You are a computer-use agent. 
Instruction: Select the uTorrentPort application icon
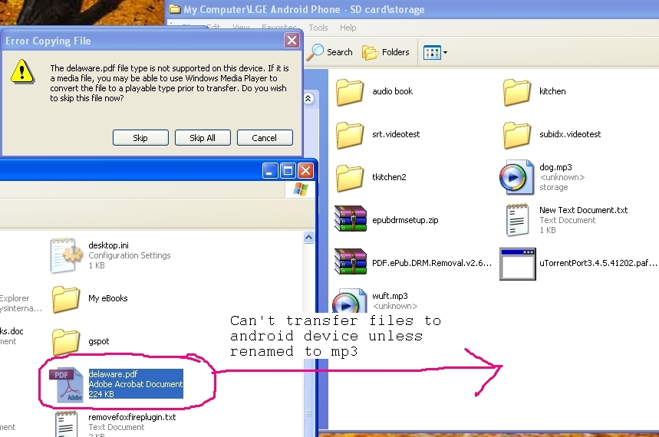pos(517,264)
